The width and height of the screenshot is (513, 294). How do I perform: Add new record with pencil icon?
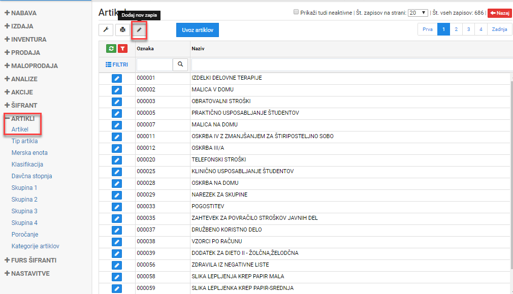(x=139, y=30)
